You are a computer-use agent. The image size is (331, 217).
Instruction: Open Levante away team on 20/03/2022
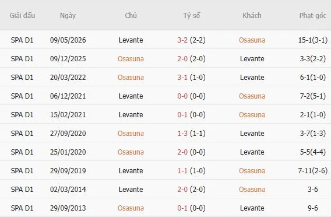(x=252, y=78)
